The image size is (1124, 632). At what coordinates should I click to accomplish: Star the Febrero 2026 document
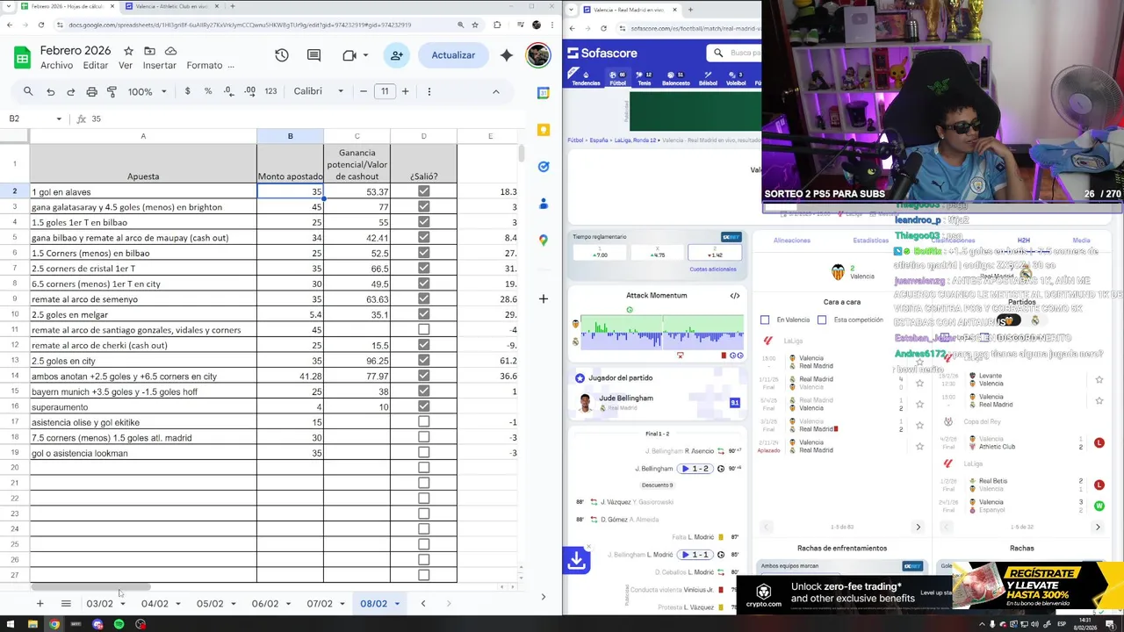[128, 51]
